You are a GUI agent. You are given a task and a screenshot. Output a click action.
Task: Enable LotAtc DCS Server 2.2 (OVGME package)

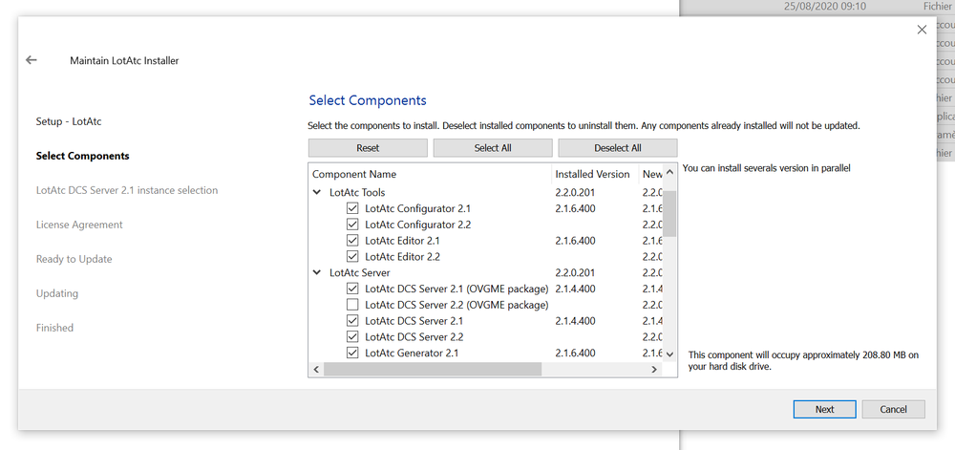352,305
